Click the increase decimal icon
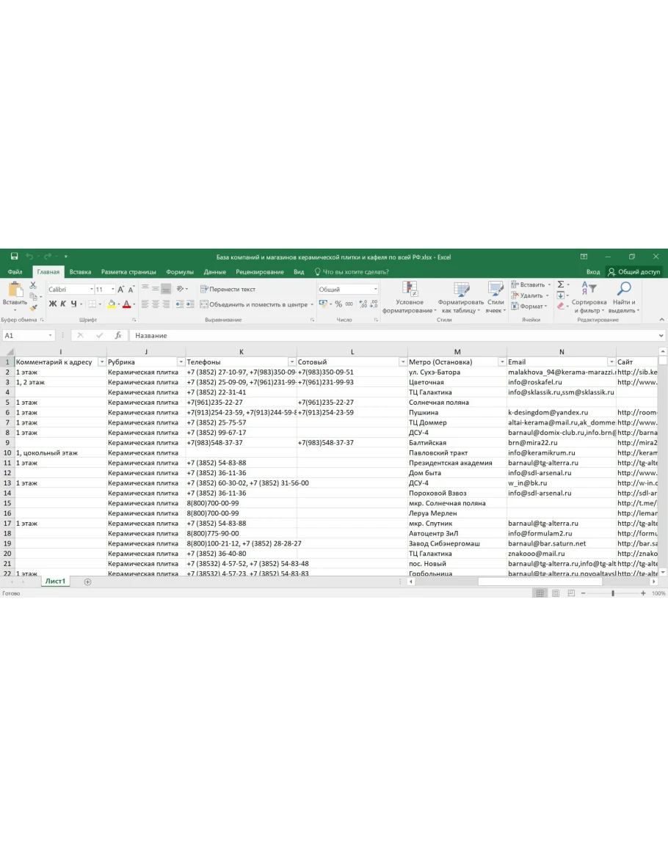The width and height of the screenshot is (668, 847). click(363, 304)
